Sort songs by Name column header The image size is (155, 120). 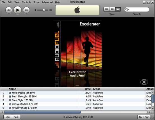tap(43, 89)
